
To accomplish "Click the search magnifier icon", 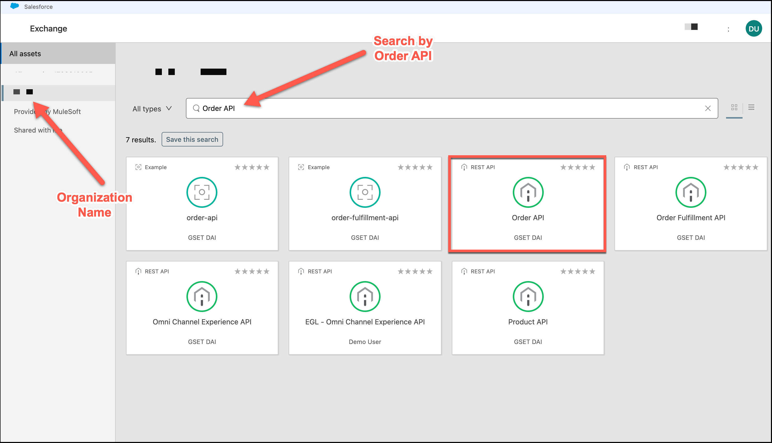I will (x=196, y=108).
